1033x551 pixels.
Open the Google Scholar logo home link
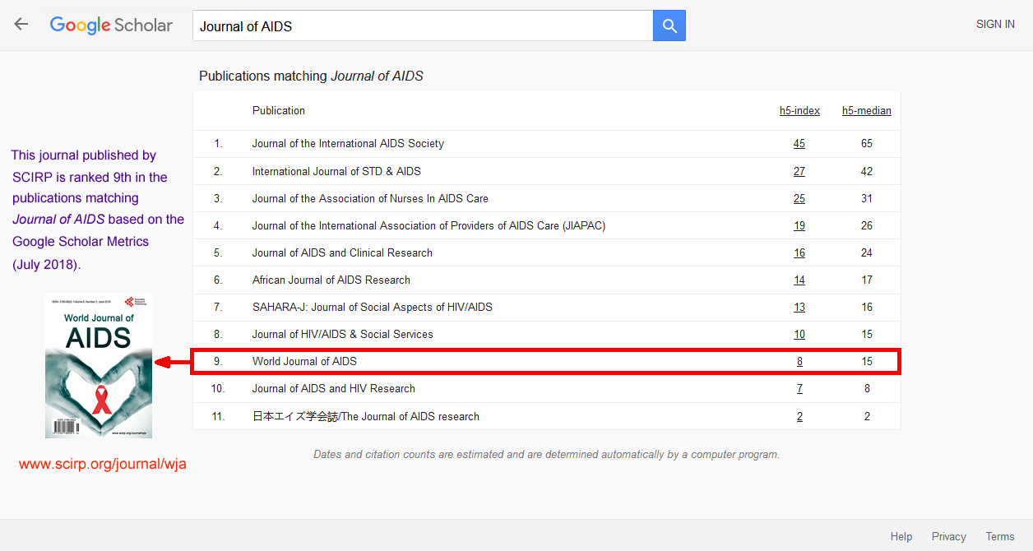point(111,25)
